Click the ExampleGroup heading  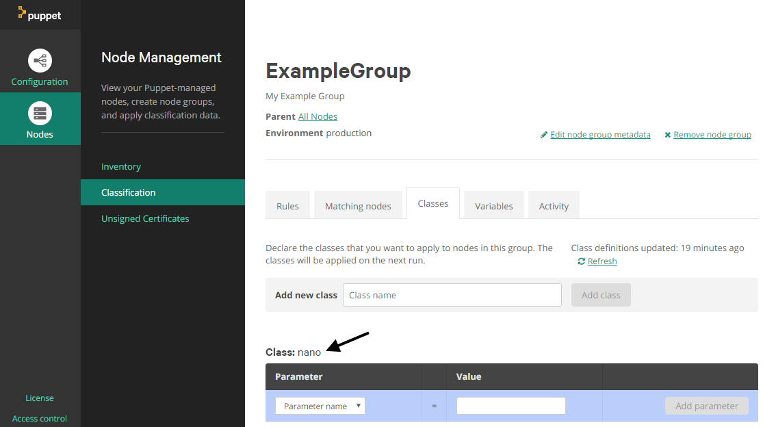[338, 71]
